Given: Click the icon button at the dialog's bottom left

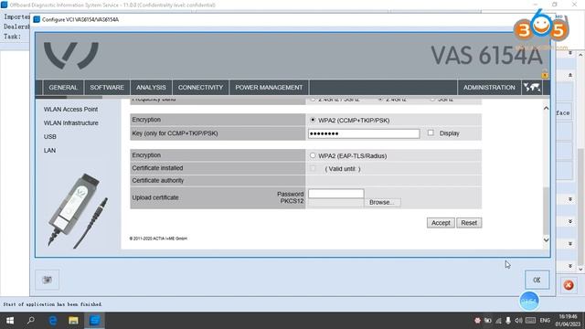Looking at the screenshot, I should tap(47, 280).
